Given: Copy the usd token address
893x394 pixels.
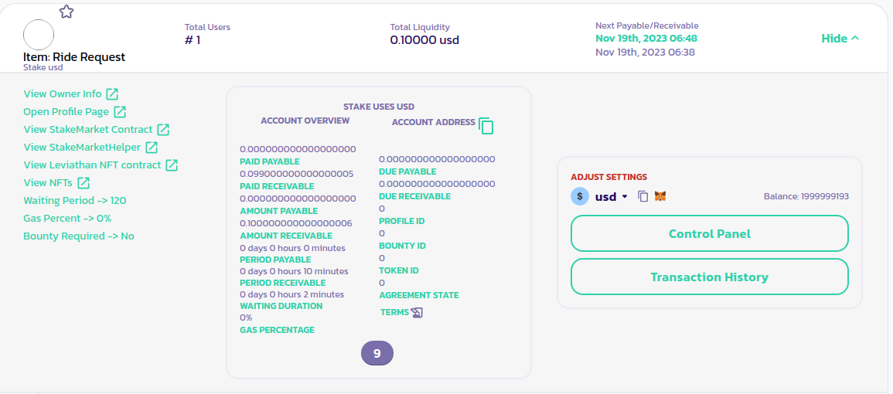Looking at the screenshot, I should 642,196.
